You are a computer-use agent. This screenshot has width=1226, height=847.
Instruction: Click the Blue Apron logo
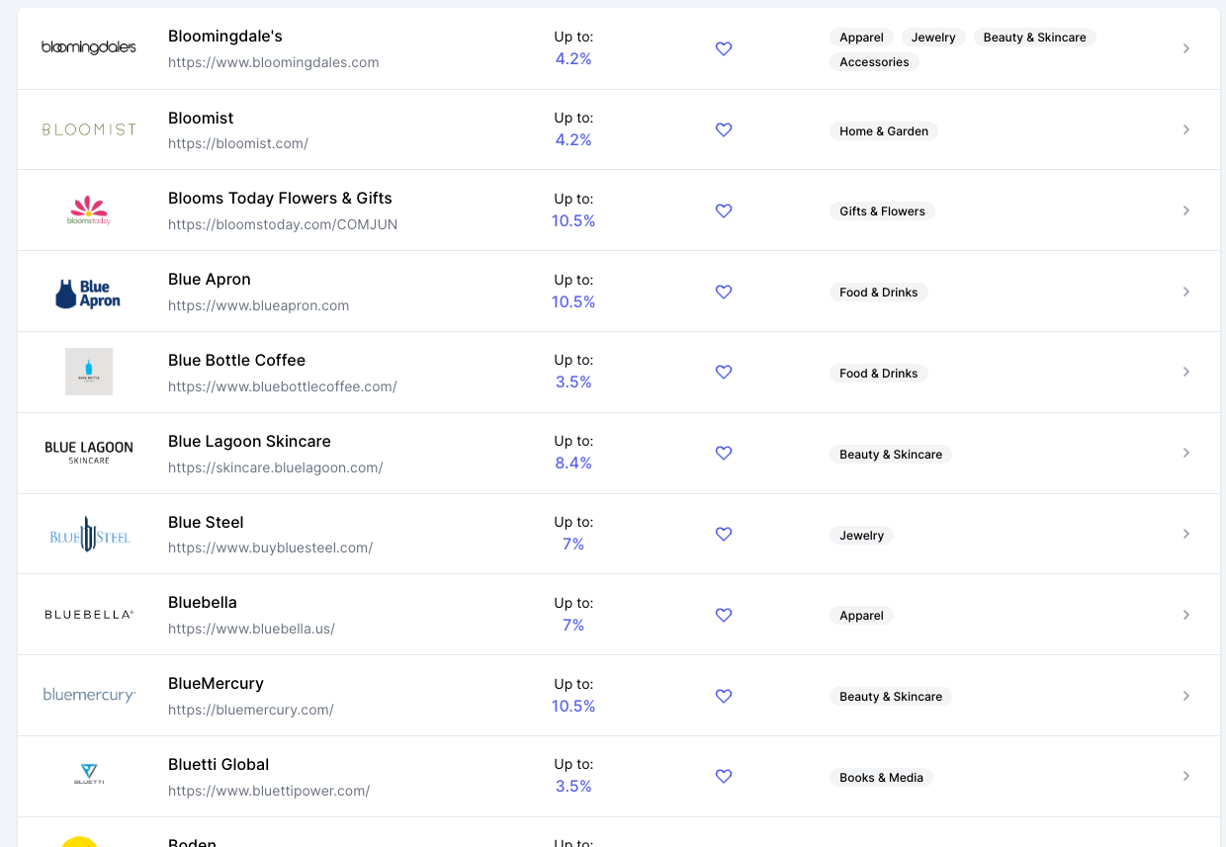tap(89, 293)
